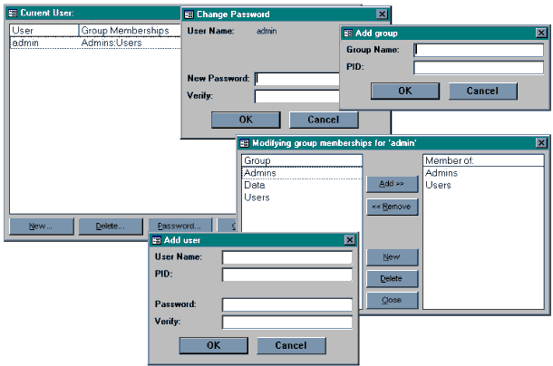Focus Verify field in Change Password dialog
The height and width of the screenshot is (366, 553).
point(297,96)
